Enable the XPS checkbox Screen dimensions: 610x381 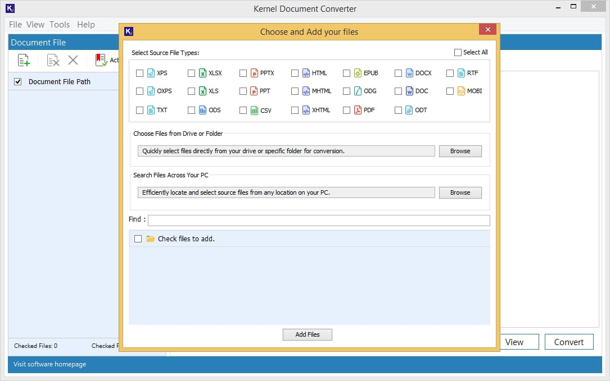(x=139, y=73)
